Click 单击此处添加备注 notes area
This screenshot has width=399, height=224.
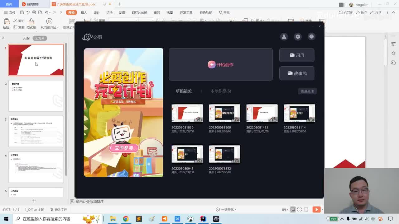click(89, 202)
